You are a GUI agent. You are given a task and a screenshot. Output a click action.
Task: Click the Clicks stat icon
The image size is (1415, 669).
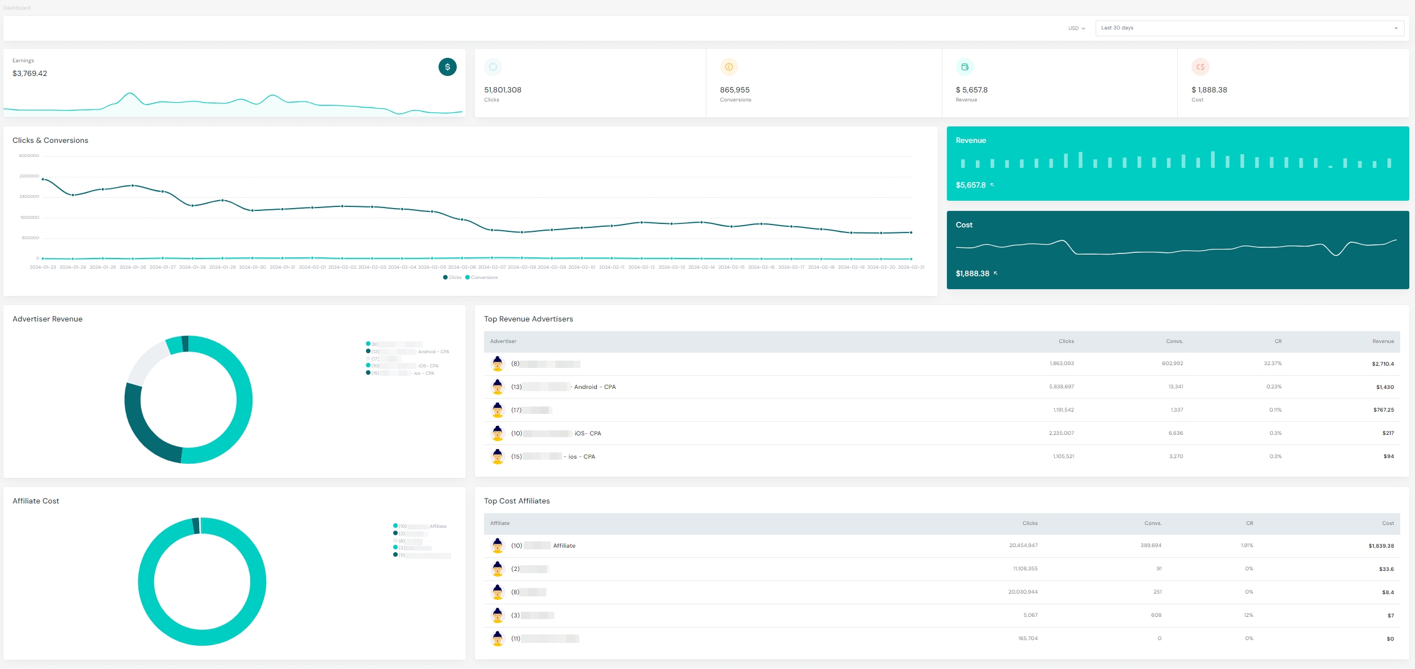pos(493,67)
